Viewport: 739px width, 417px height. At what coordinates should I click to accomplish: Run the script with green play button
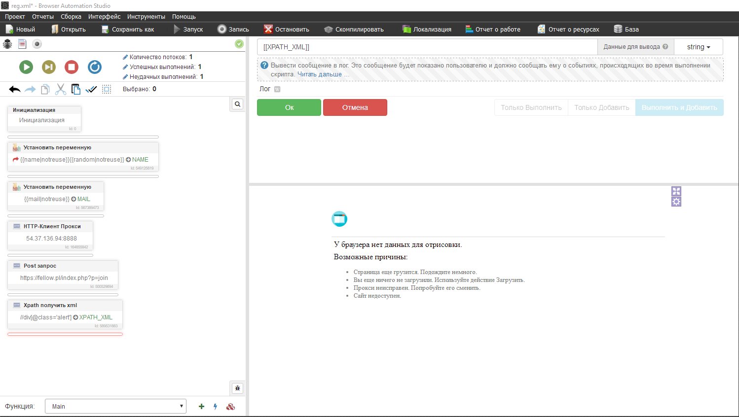click(x=26, y=67)
